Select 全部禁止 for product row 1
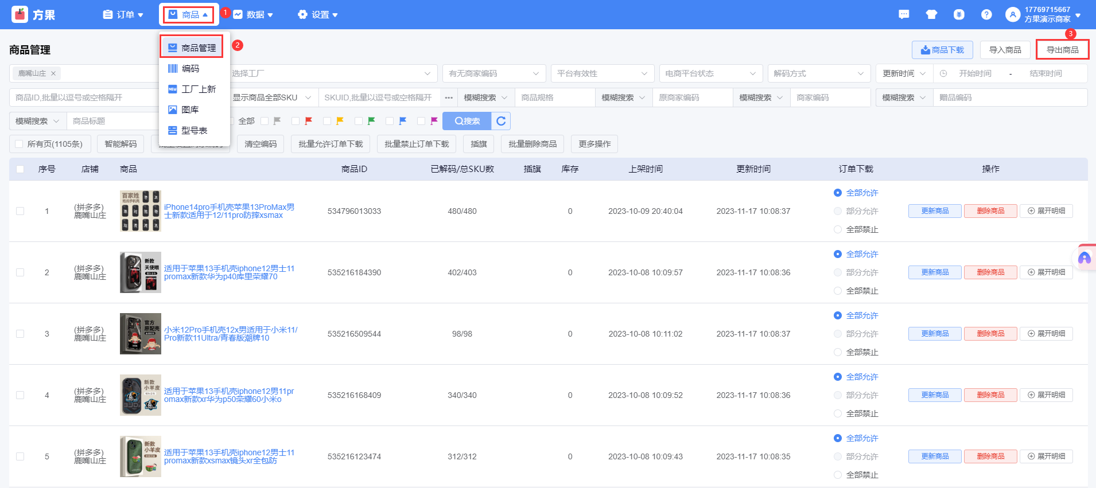This screenshot has width=1096, height=488. pyautogui.click(x=838, y=229)
